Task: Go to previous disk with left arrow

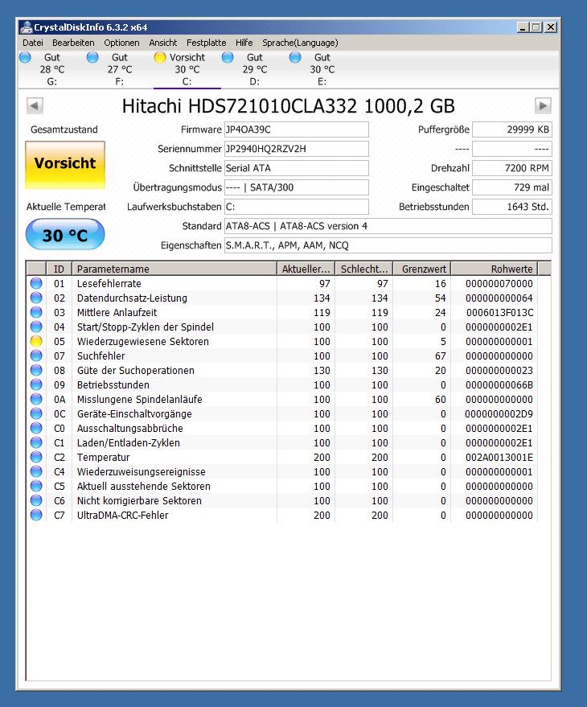Action: click(35, 106)
